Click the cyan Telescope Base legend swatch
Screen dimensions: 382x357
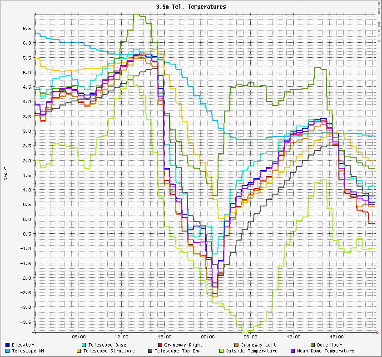84,345
